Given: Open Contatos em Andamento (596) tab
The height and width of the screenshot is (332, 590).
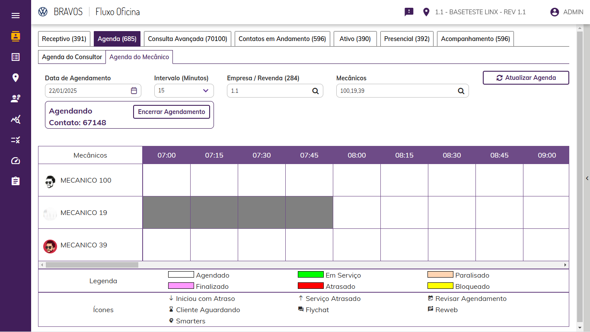Looking at the screenshot, I should [x=282, y=39].
